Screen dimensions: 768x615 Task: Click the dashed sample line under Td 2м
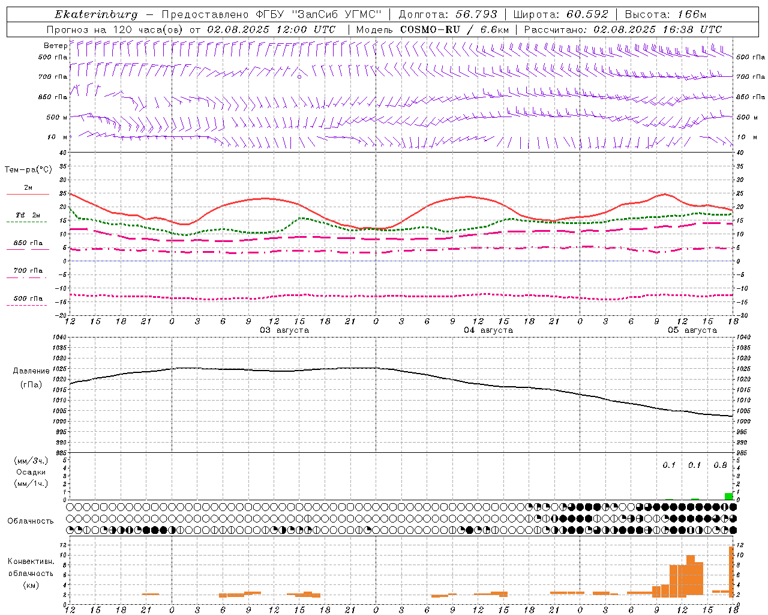(x=26, y=222)
